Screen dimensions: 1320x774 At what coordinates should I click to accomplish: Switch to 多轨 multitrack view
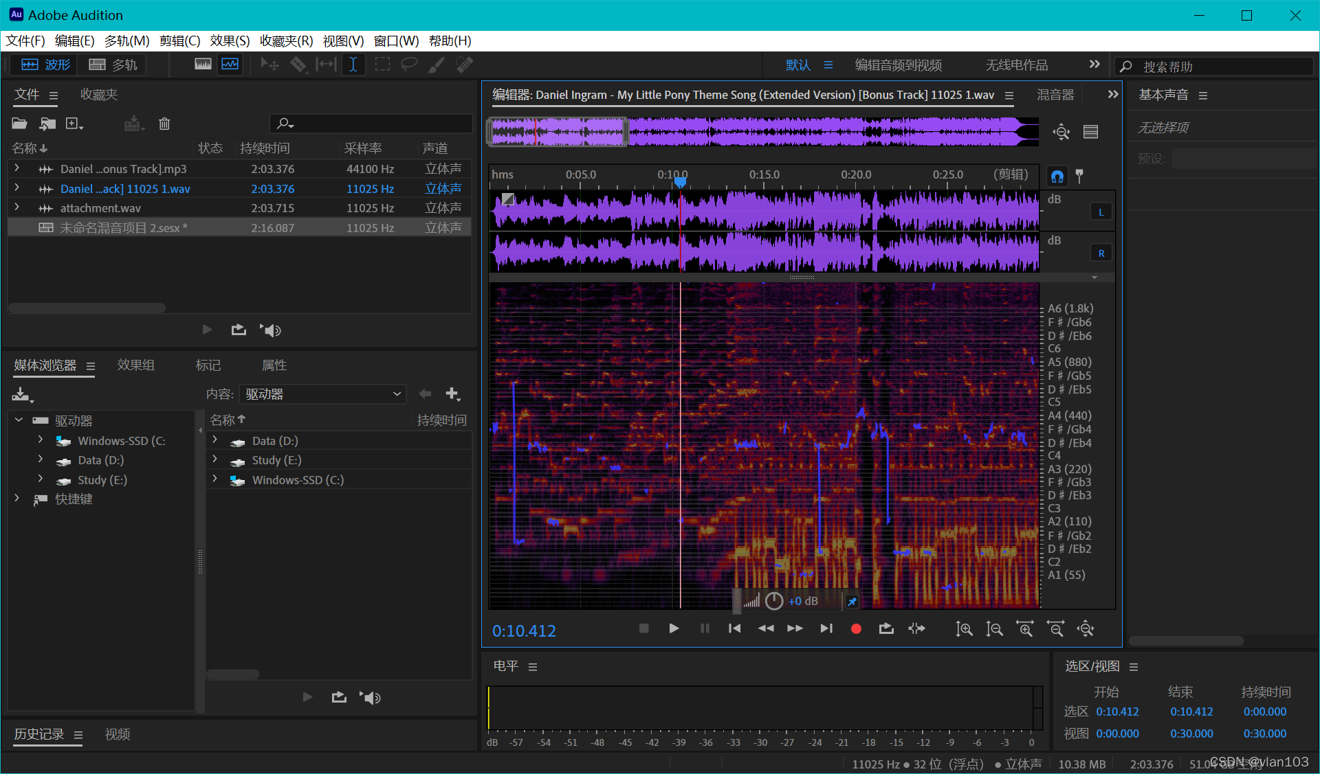[114, 65]
